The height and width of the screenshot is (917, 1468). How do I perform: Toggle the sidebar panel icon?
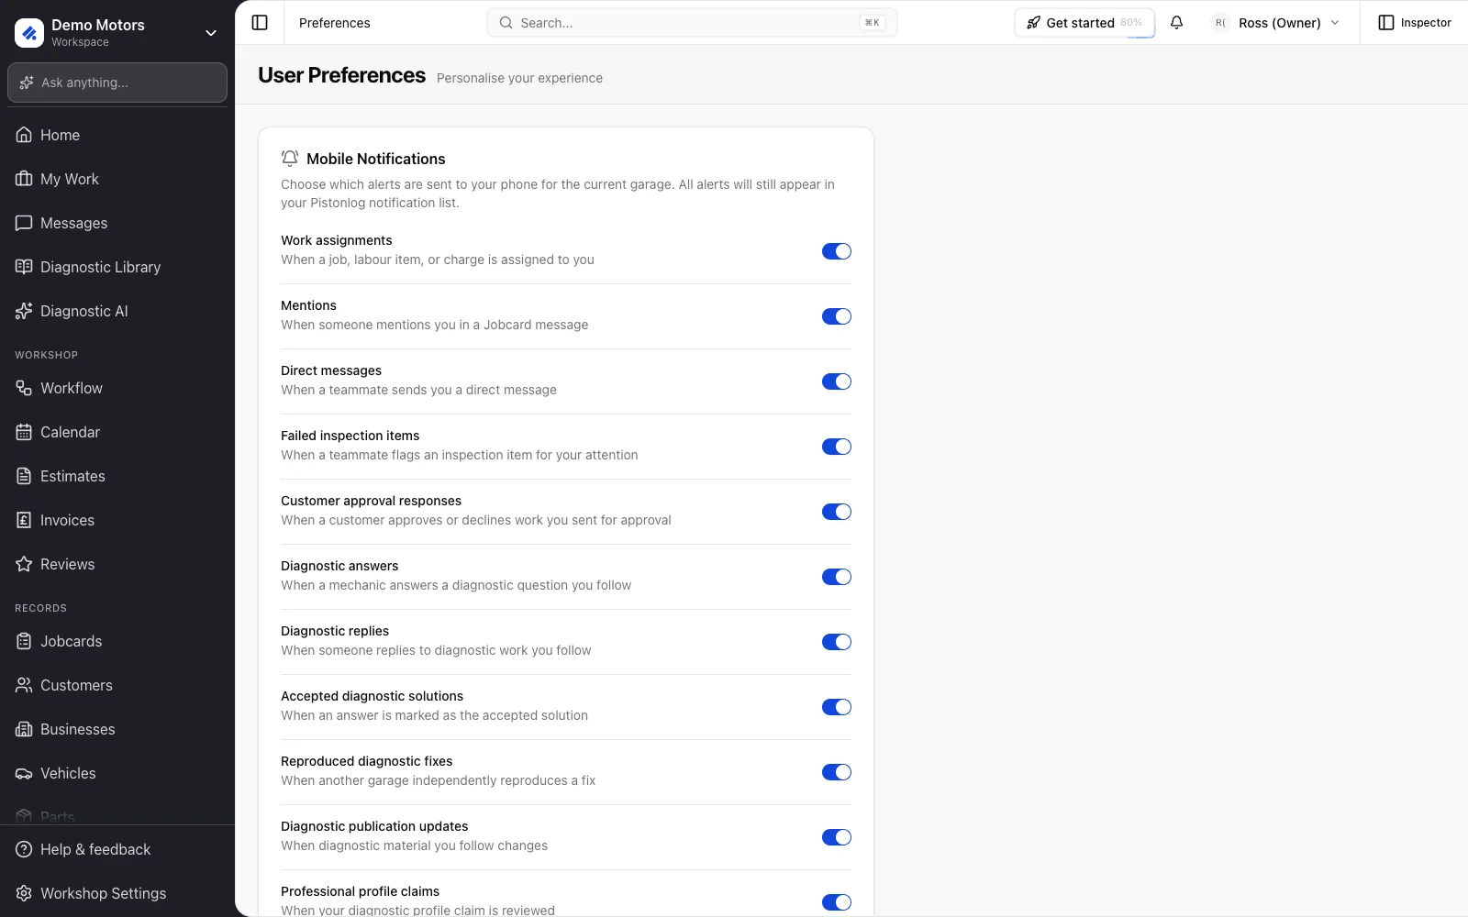[260, 23]
